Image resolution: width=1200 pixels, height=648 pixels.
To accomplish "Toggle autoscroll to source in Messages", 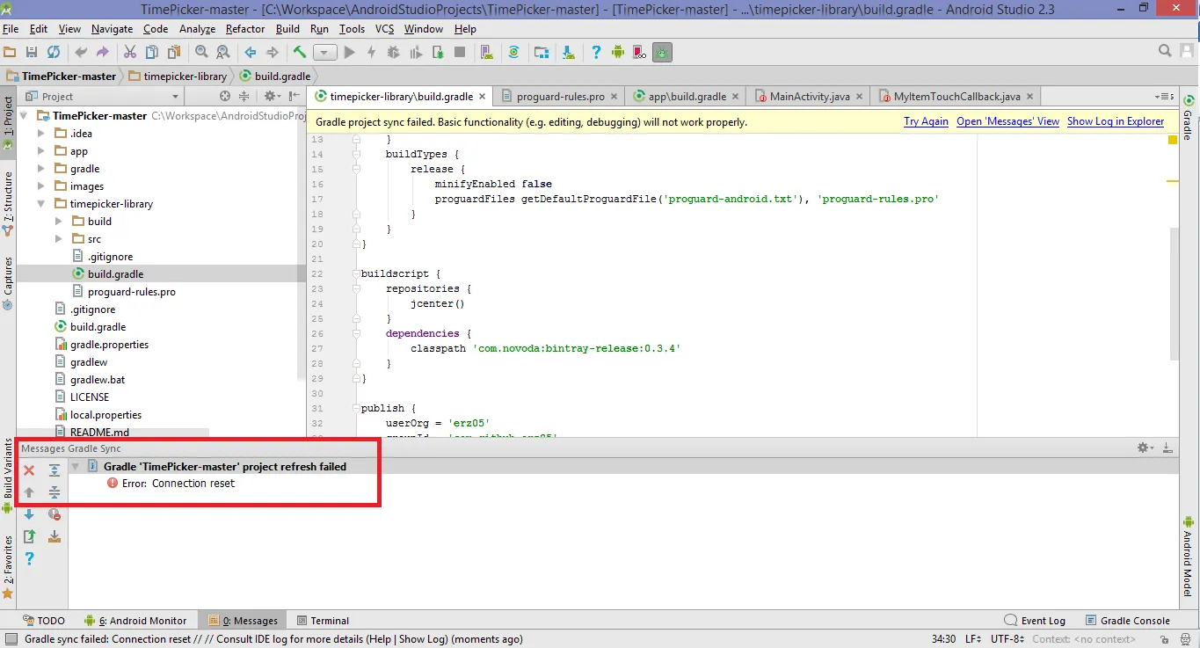I will coord(54,536).
